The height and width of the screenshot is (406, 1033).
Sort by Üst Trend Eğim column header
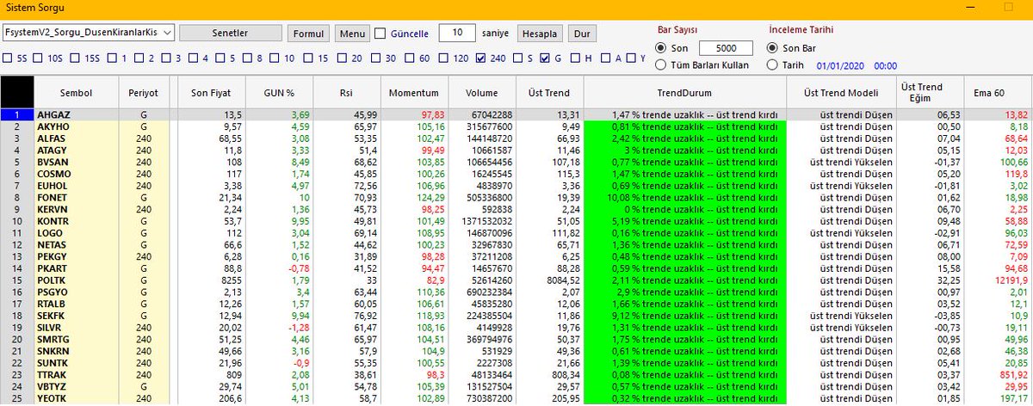[929, 92]
